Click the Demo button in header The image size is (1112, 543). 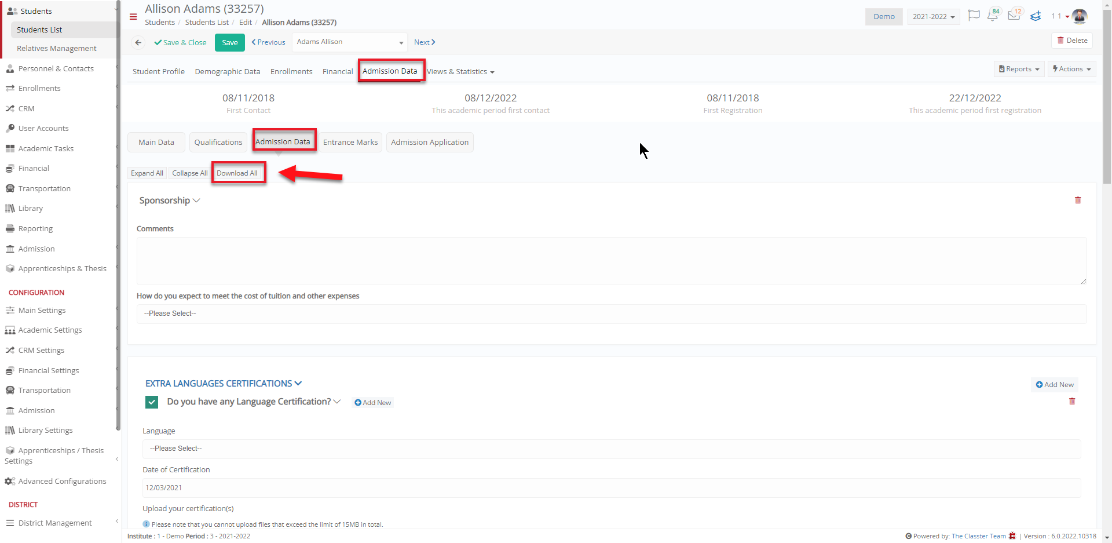click(x=884, y=16)
